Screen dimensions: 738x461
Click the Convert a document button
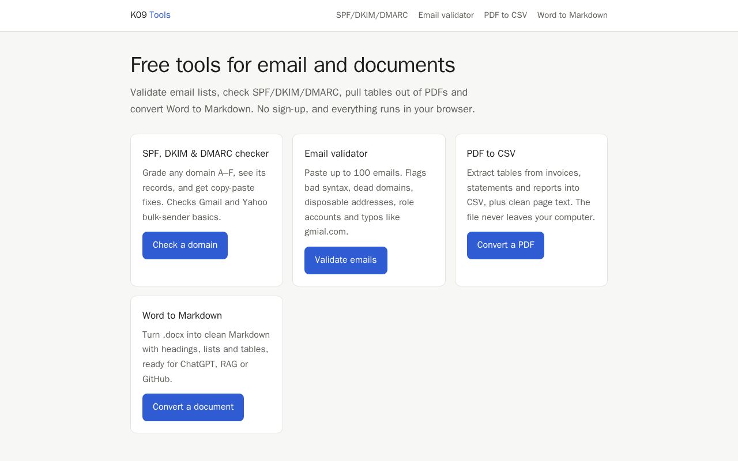[193, 407]
